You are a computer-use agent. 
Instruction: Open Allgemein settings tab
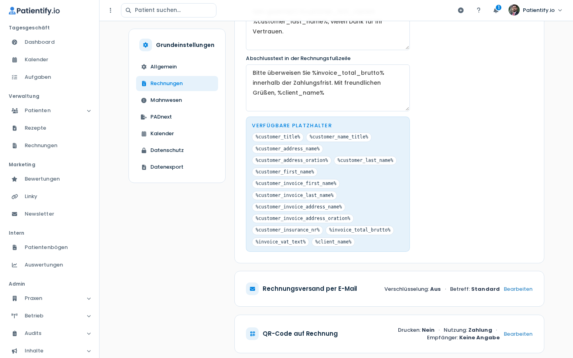[x=177, y=67]
